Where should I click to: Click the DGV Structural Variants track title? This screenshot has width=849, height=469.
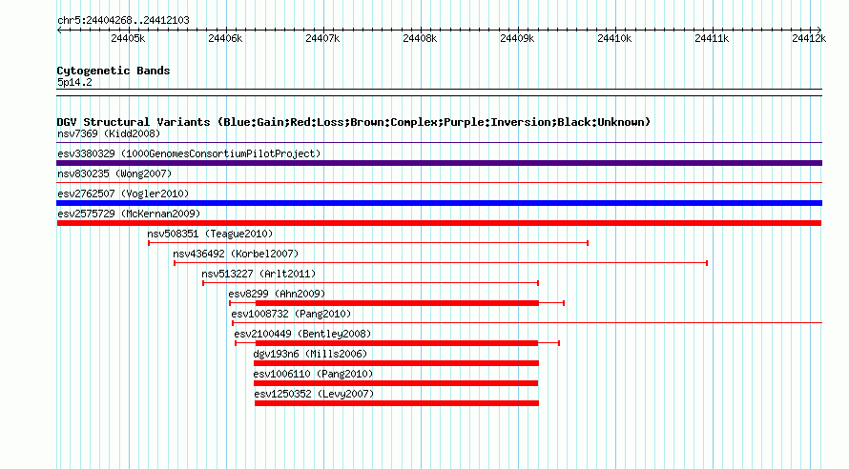click(354, 122)
